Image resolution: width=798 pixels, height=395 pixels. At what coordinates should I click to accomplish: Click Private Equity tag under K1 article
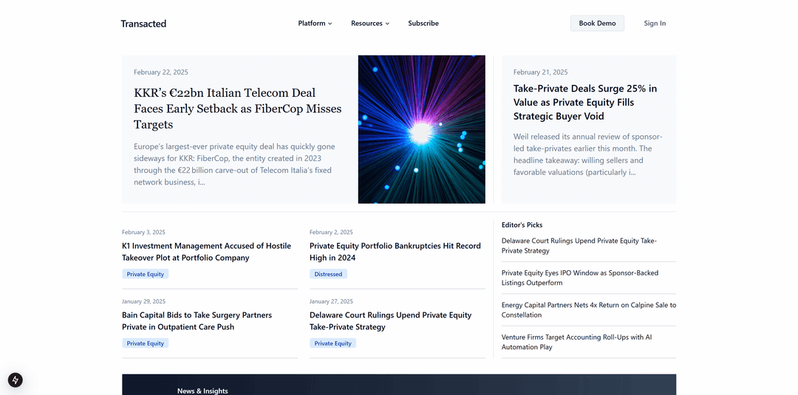[145, 274]
